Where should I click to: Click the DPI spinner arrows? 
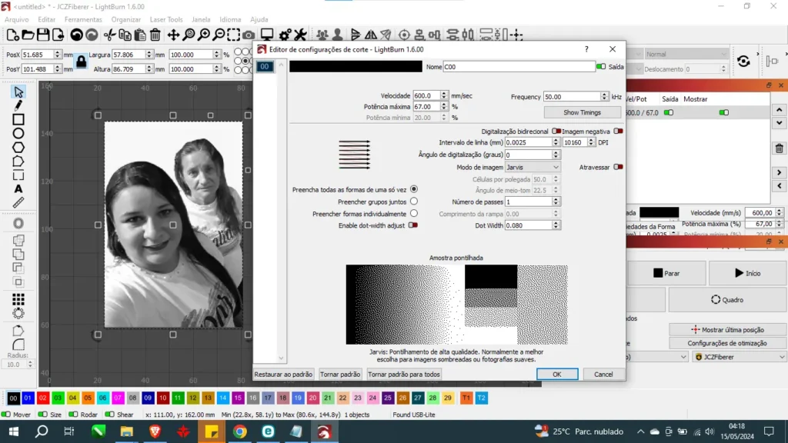click(591, 142)
